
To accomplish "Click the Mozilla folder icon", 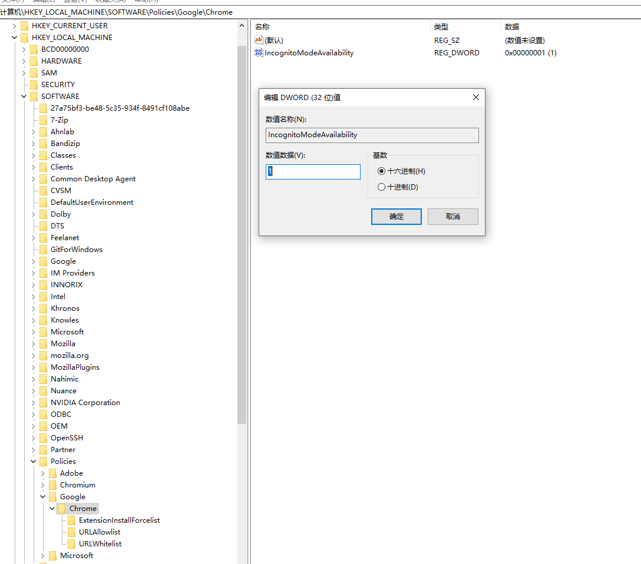I will 44,343.
